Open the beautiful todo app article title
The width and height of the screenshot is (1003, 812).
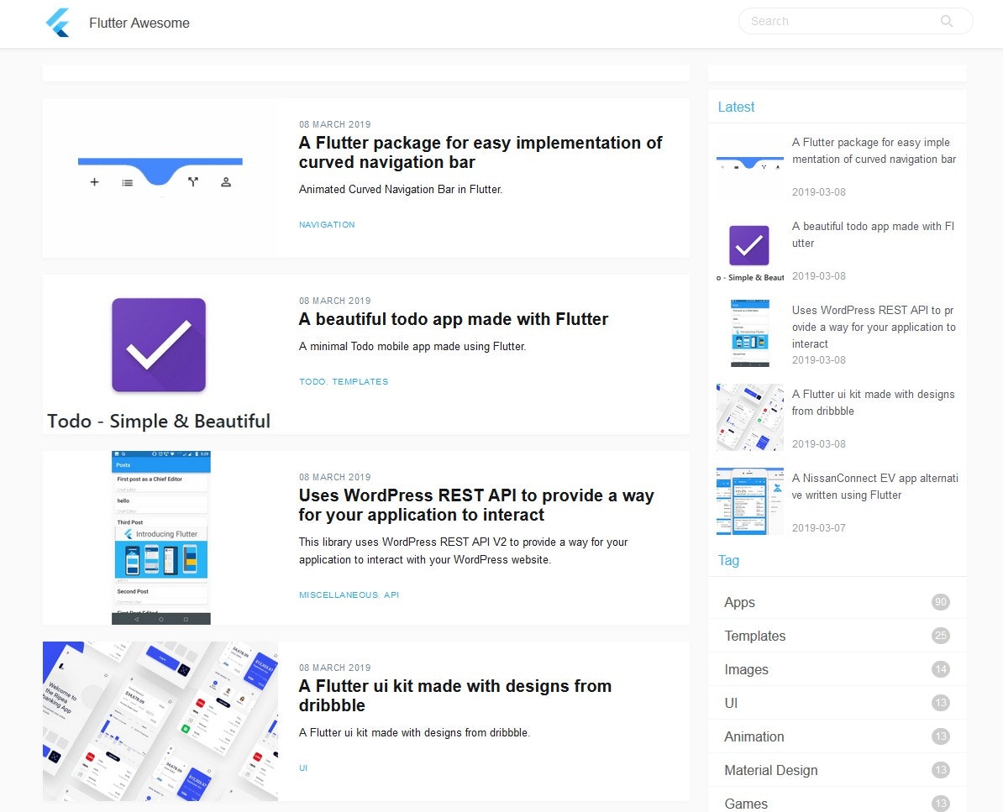[453, 319]
